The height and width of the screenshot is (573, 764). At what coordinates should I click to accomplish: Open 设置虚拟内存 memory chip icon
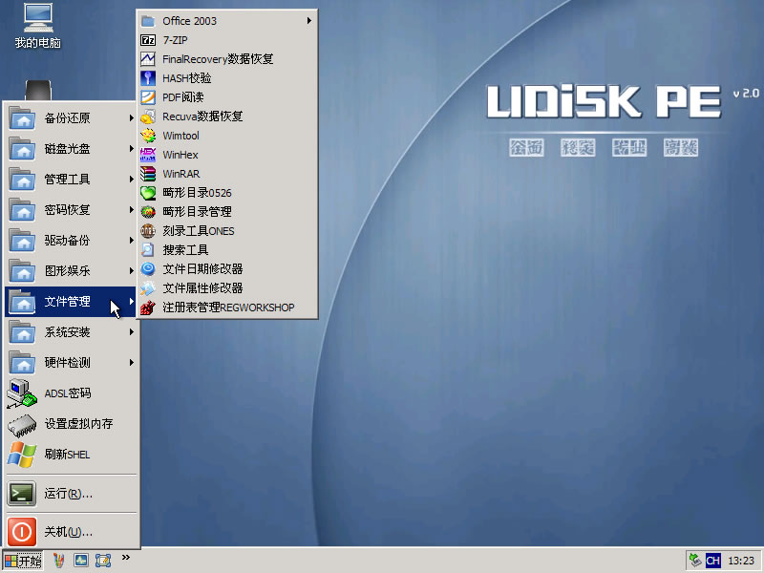click(x=22, y=424)
